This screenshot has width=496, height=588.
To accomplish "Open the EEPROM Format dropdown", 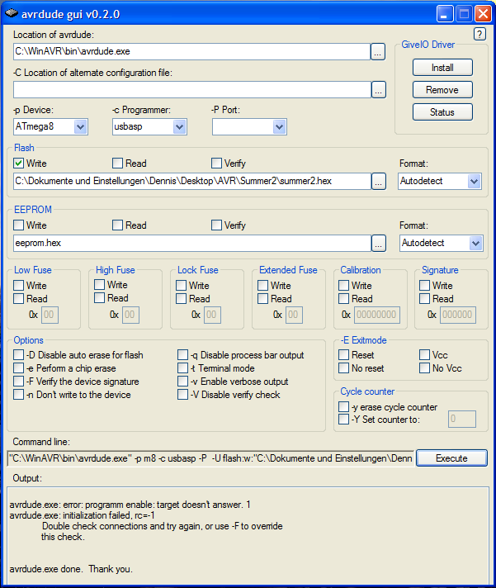I will (475, 244).
